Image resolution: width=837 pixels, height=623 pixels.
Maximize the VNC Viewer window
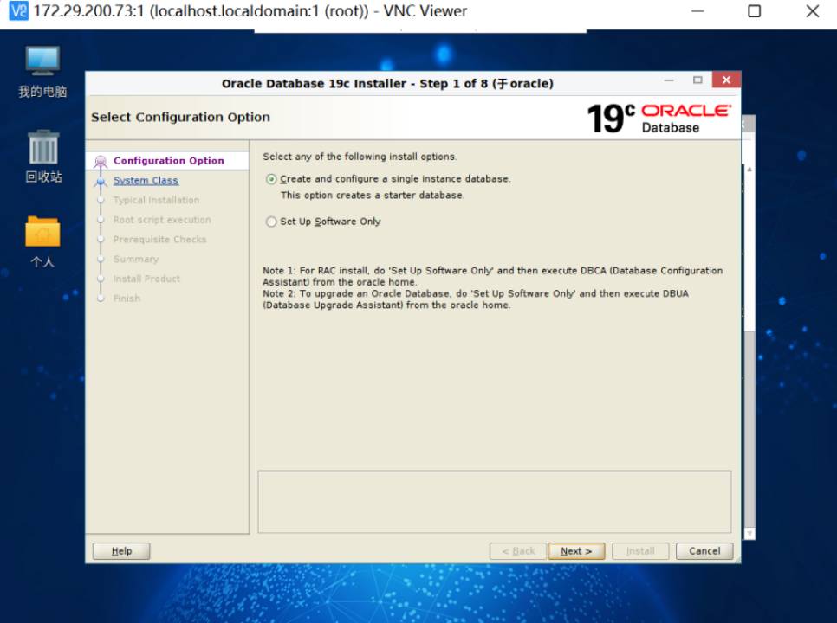[x=754, y=11]
